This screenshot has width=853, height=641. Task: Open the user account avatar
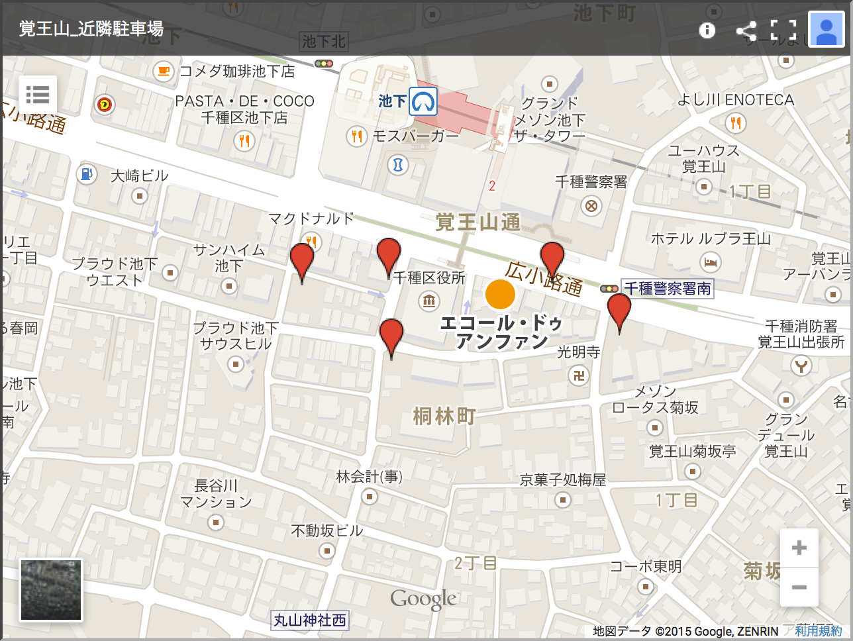point(827,30)
